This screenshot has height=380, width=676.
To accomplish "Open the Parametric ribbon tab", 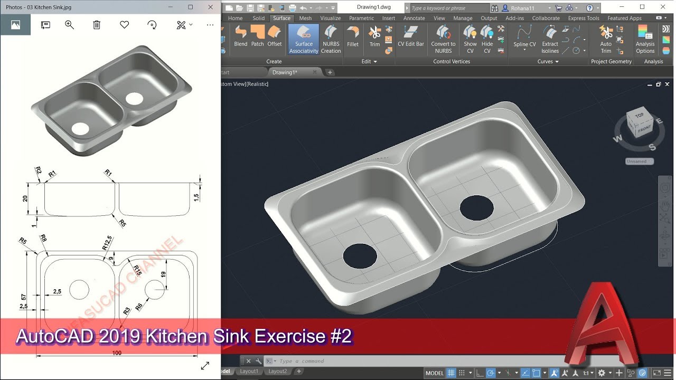I will (361, 18).
